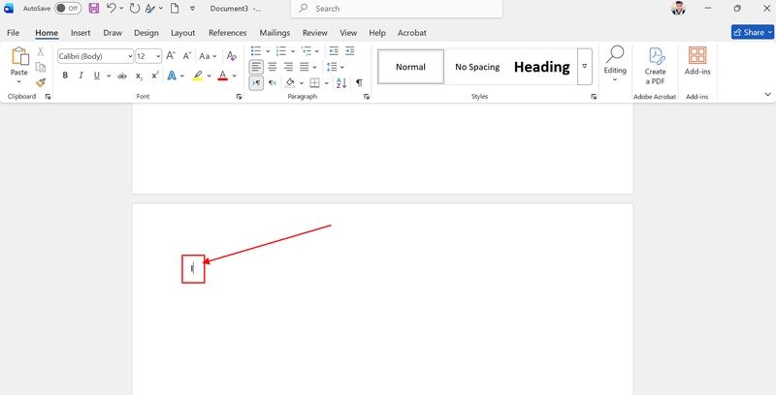Apply strikethrough formatting
This screenshot has width=776, height=395.
(122, 76)
